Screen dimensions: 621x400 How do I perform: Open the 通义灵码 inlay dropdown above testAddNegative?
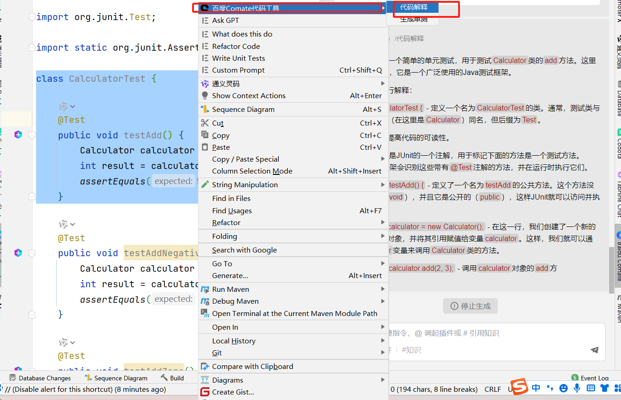(67, 224)
